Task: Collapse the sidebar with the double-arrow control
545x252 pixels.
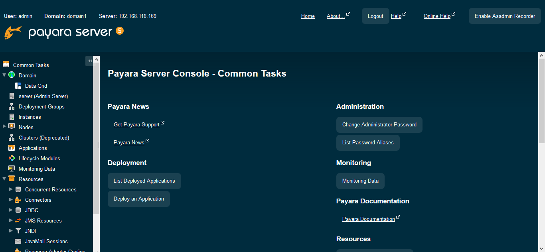Action: pyautogui.click(x=90, y=61)
